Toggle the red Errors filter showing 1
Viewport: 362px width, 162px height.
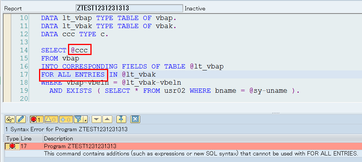click(x=36, y=119)
